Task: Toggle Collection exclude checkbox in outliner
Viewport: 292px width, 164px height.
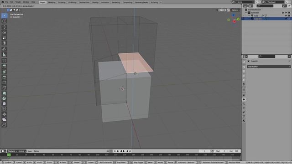Action: click(283, 13)
